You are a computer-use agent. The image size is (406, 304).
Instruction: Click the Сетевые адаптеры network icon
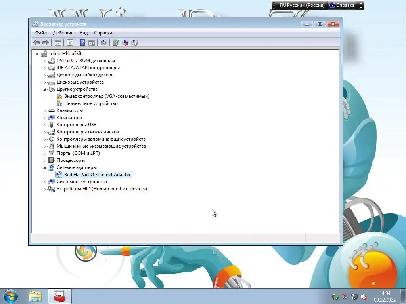pos(51,167)
